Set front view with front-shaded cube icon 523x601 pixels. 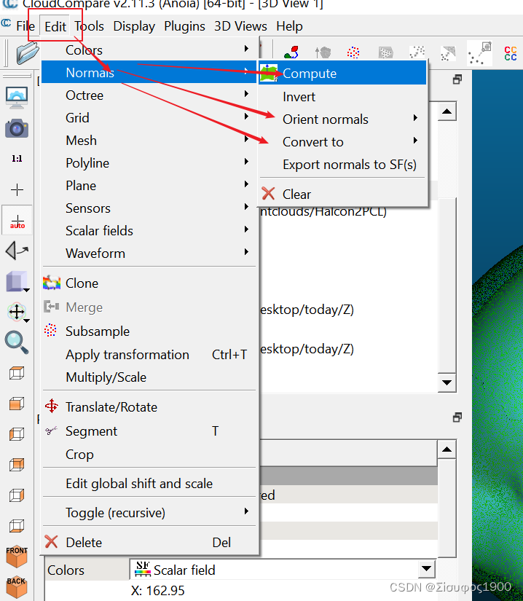tap(17, 404)
